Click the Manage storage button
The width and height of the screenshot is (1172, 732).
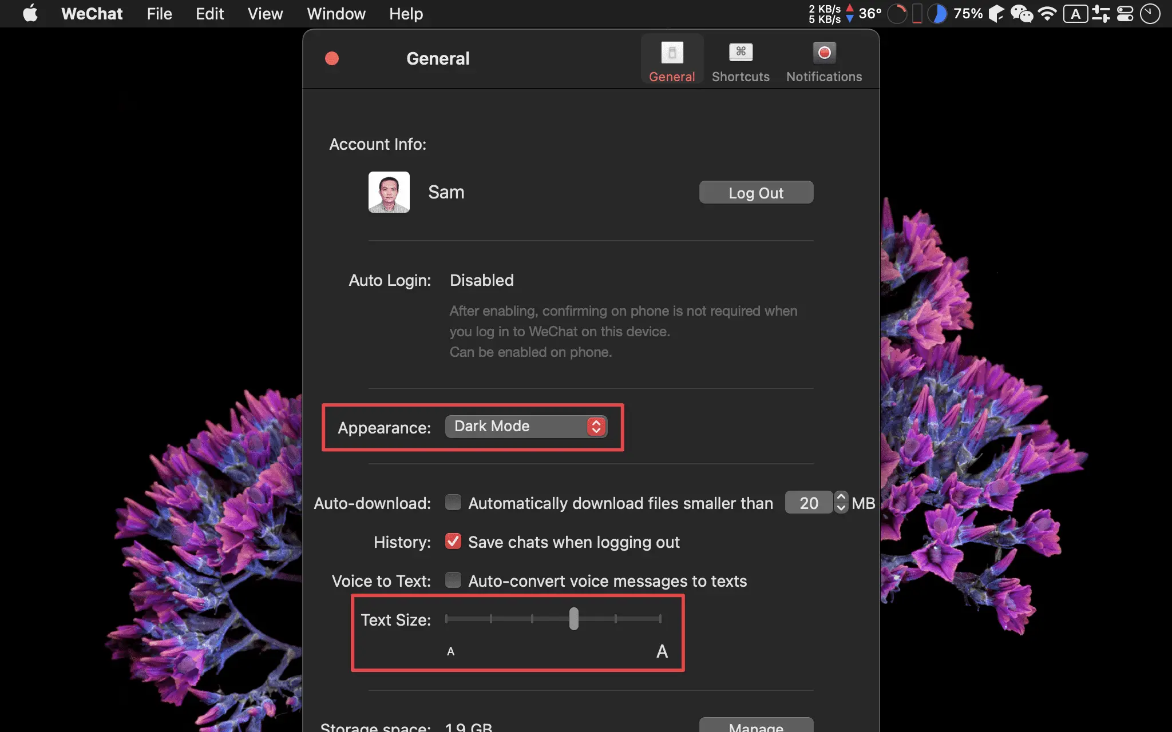coord(756,725)
